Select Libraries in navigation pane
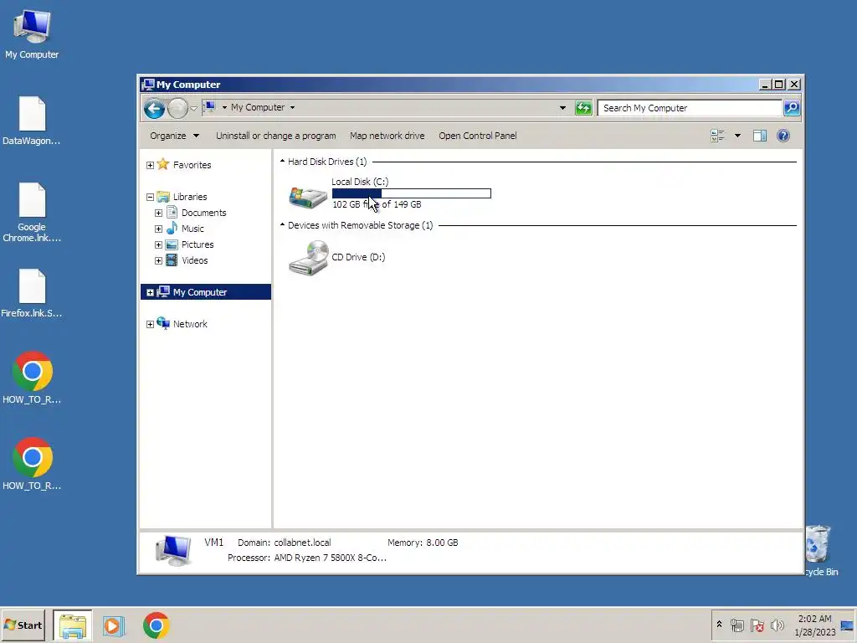Screen dimensions: 857x643 [190, 196]
